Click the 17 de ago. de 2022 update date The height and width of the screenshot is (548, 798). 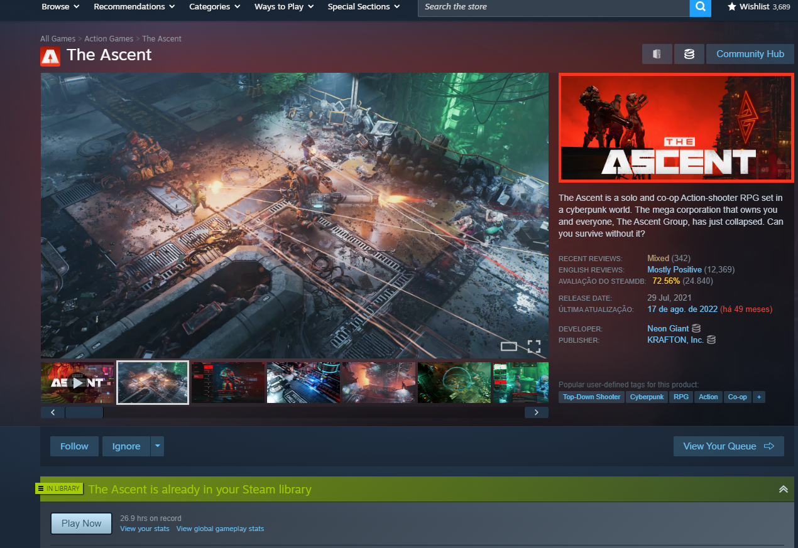682,309
